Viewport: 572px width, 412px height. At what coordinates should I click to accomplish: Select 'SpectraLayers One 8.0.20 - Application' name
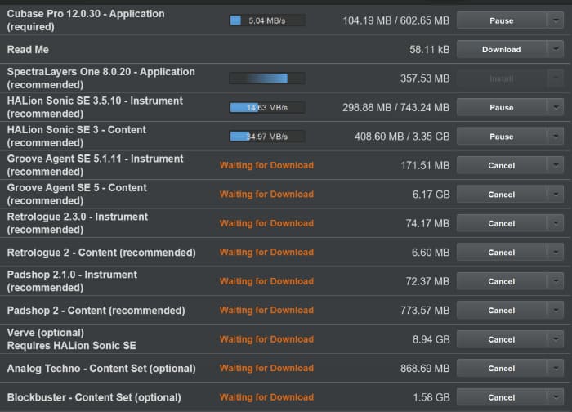click(101, 71)
